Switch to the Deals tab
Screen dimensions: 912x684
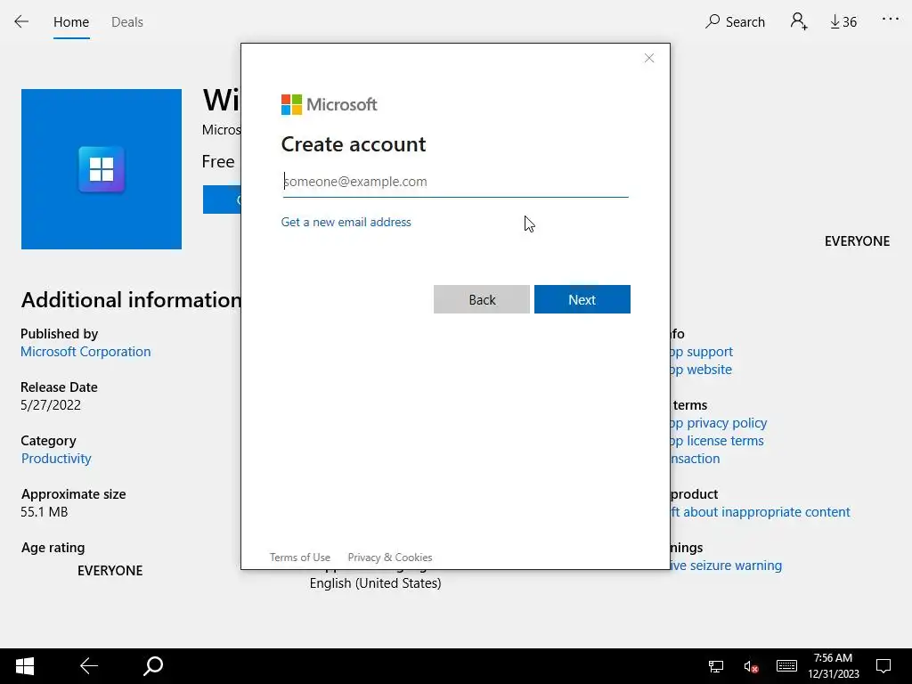coord(126,22)
